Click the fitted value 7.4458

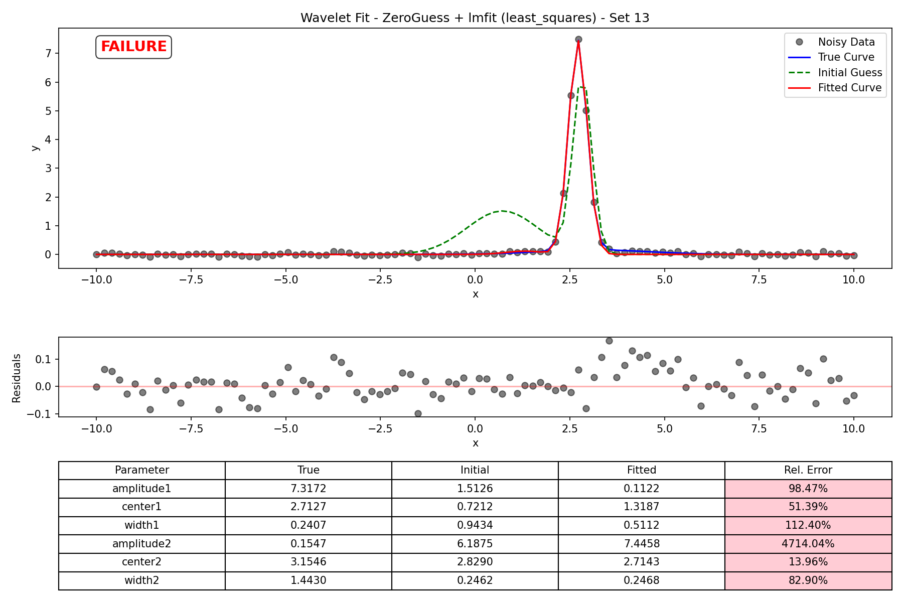[642, 544]
